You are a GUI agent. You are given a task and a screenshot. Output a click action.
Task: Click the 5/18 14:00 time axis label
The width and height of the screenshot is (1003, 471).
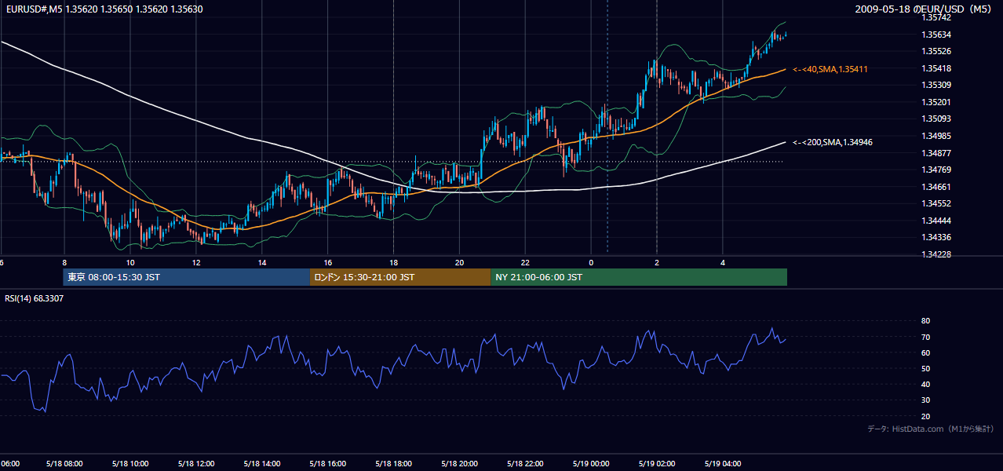coord(262,464)
